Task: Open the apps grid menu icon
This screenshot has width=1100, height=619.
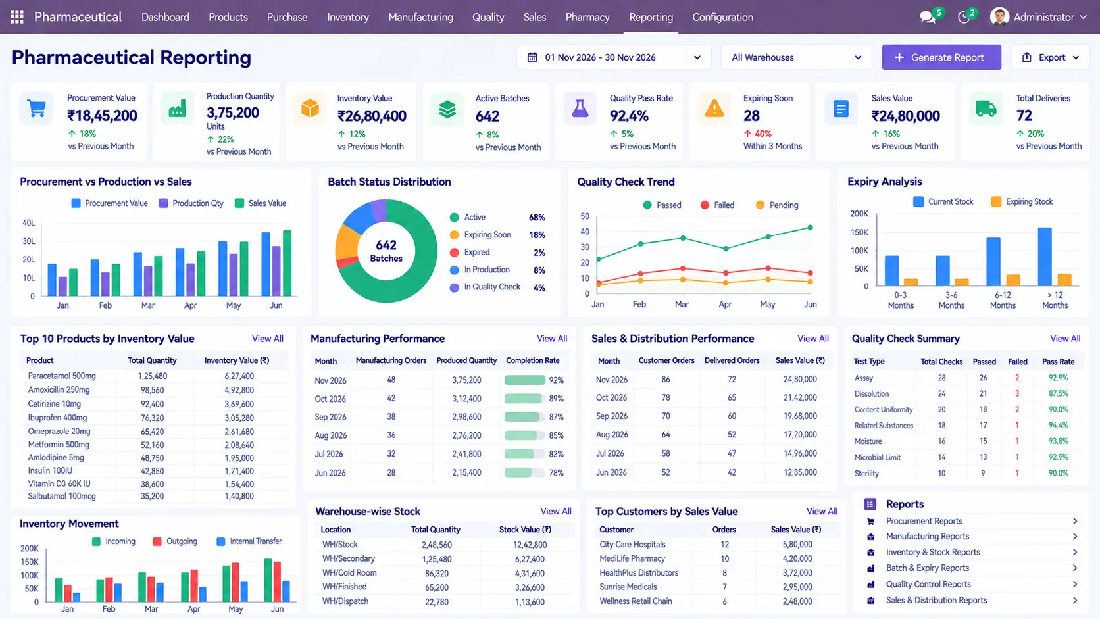Action: [x=17, y=17]
